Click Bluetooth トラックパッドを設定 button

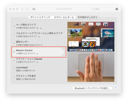(x=92, y=88)
